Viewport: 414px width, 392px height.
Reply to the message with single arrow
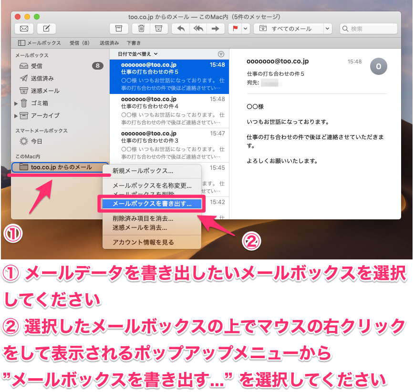pos(181,29)
